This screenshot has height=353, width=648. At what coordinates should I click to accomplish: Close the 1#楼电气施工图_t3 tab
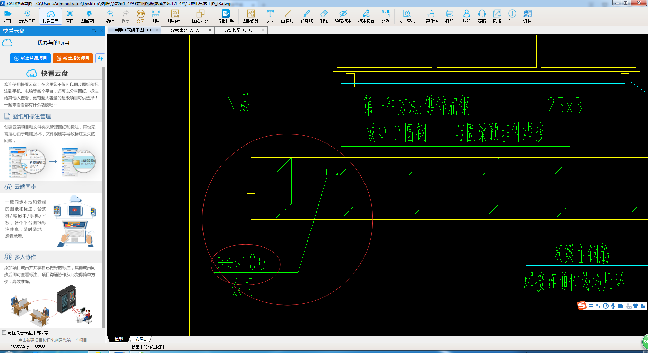(x=157, y=30)
